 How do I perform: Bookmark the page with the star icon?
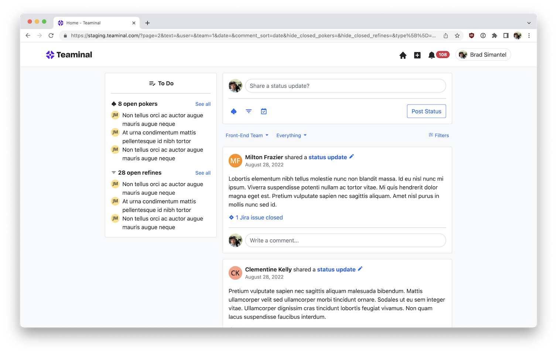pyautogui.click(x=457, y=35)
